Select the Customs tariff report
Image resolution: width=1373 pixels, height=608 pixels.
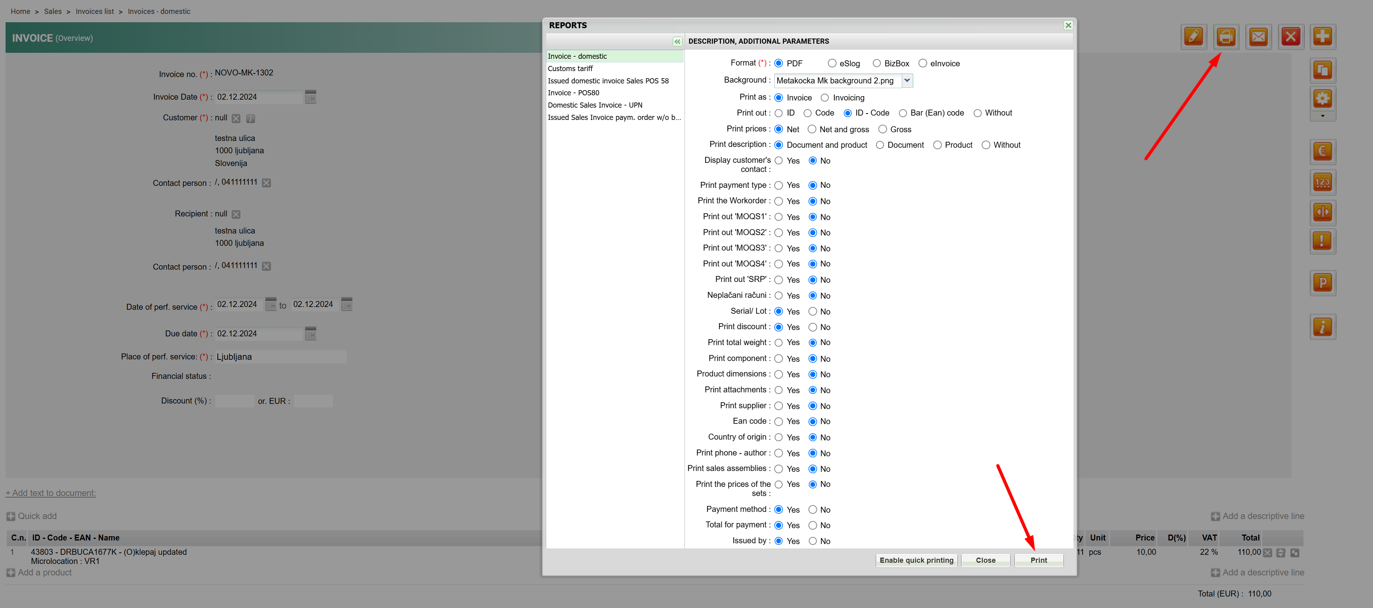point(570,69)
